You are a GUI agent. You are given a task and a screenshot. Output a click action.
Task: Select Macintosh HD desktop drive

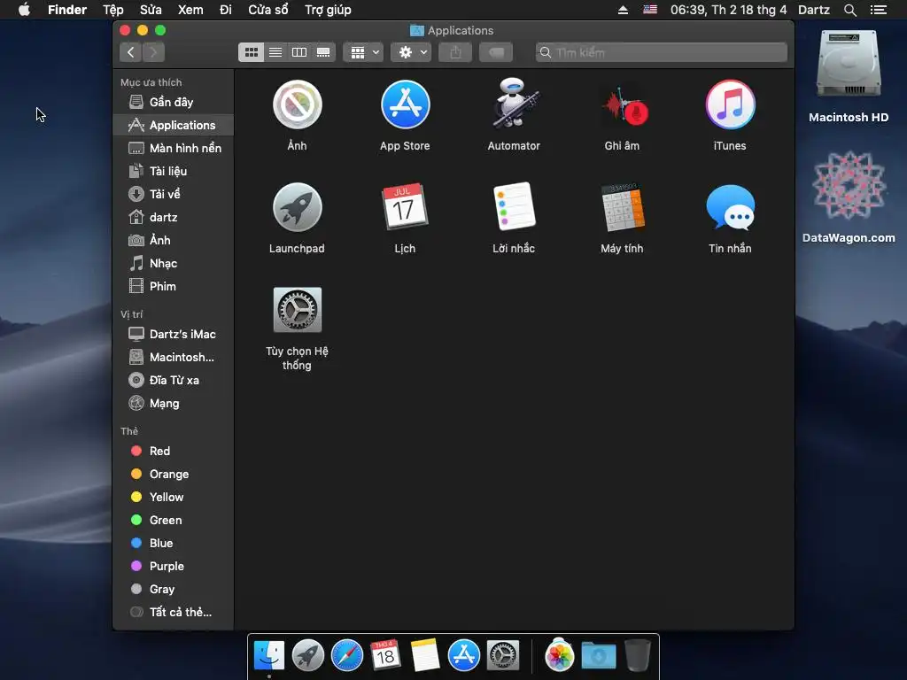point(849,76)
